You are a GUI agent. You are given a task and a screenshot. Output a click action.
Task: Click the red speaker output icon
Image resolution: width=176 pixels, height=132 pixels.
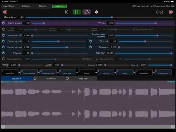coord(170,12)
